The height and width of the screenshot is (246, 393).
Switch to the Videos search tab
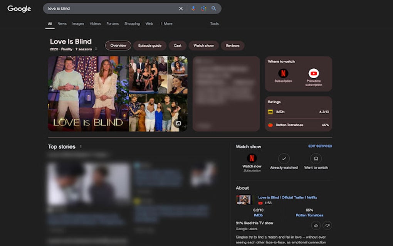click(x=95, y=24)
